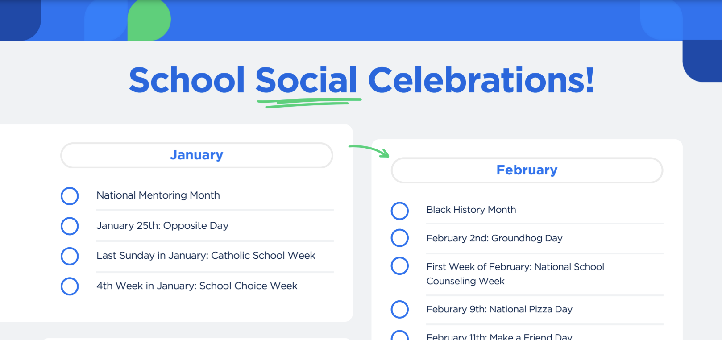
Task: Select the Groundhog Day text entry
Action: point(494,238)
